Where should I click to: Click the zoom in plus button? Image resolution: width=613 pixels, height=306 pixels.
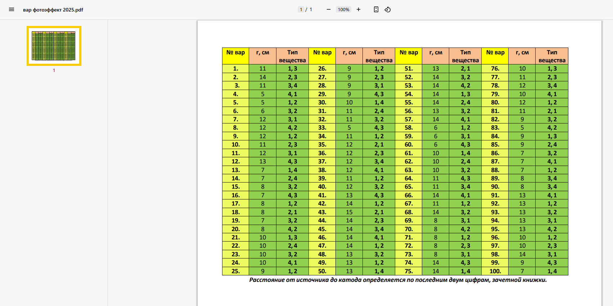pyautogui.click(x=359, y=10)
